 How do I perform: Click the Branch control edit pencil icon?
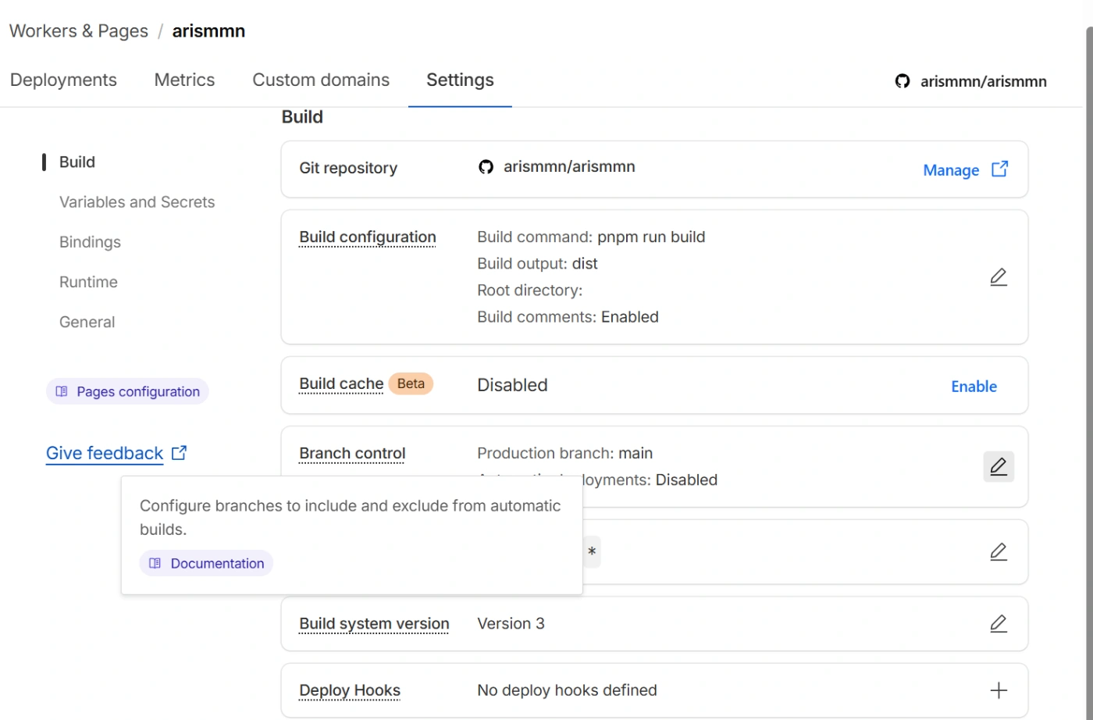pyautogui.click(x=998, y=466)
